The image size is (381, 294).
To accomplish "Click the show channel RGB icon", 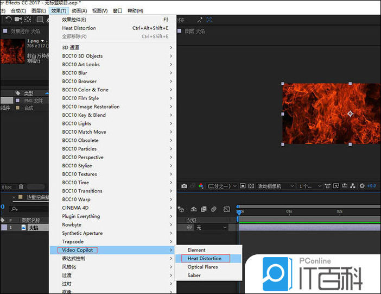I will 201,186.
